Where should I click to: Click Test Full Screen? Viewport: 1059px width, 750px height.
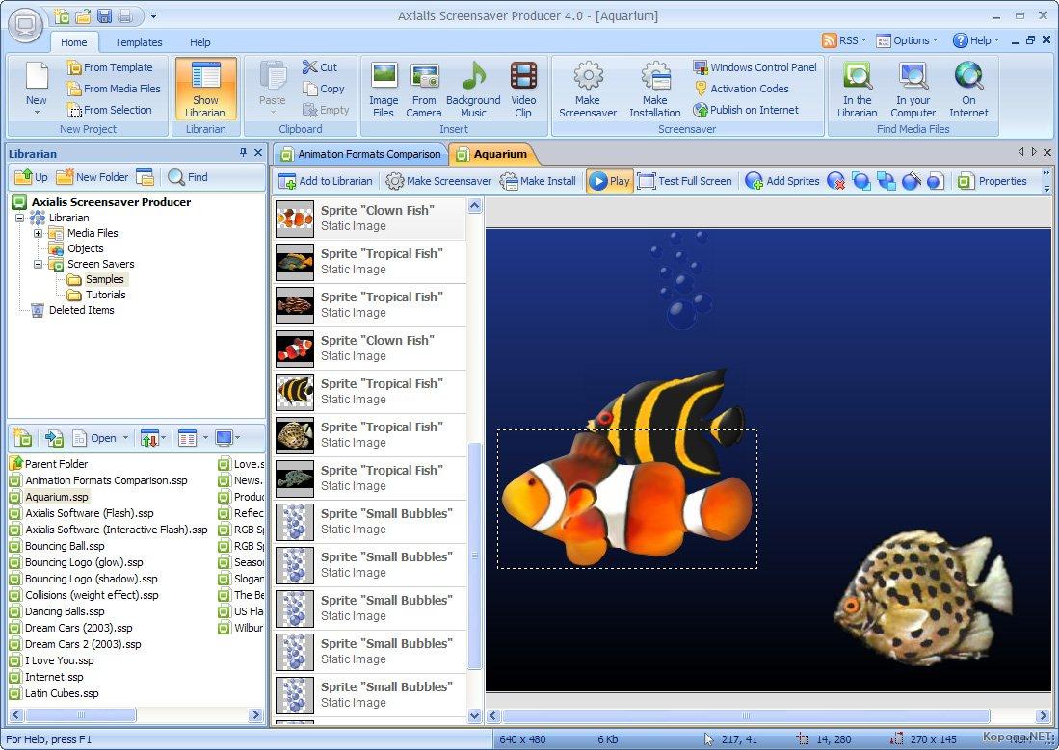(685, 181)
